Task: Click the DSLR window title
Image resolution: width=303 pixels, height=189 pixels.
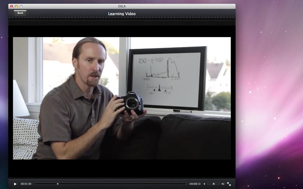Action: coord(122,6)
